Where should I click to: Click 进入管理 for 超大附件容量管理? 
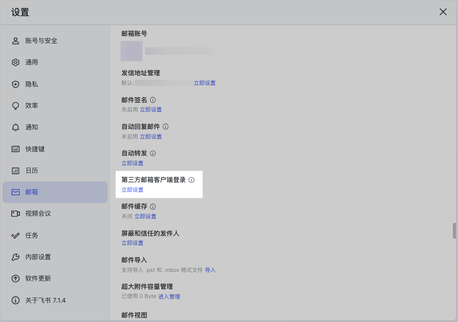click(x=169, y=296)
